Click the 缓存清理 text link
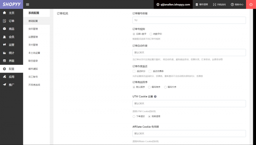Image resolution: width=256 pixels, height=145 pixels. point(204,4)
